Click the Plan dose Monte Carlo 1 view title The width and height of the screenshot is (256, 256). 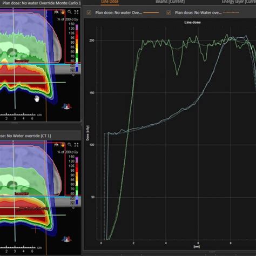click(42, 3)
